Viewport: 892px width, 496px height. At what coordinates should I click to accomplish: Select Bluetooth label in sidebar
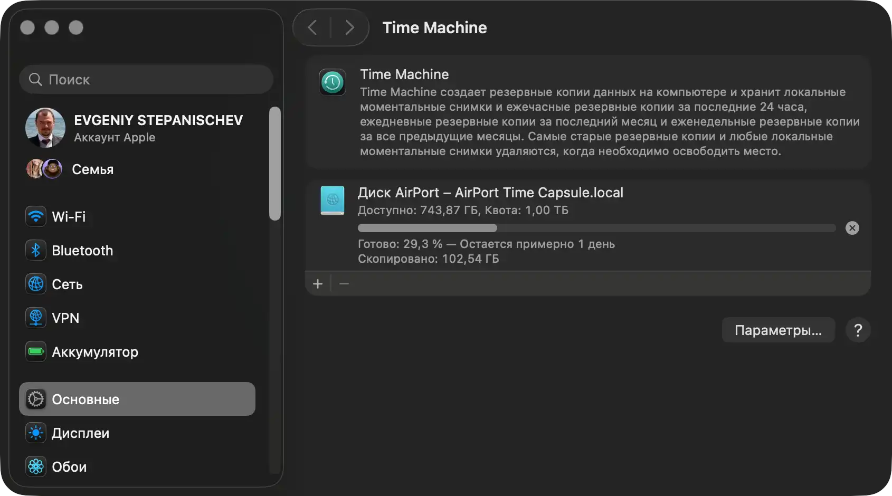[x=82, y=250]
